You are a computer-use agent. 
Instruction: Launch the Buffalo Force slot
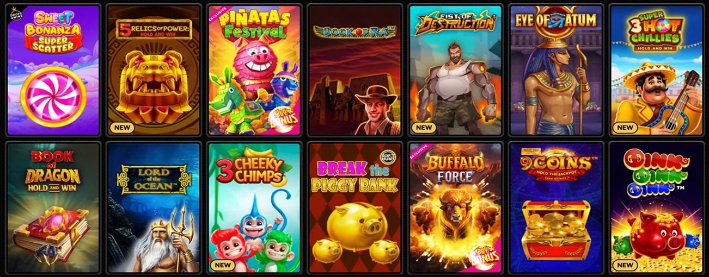(455, 207)
